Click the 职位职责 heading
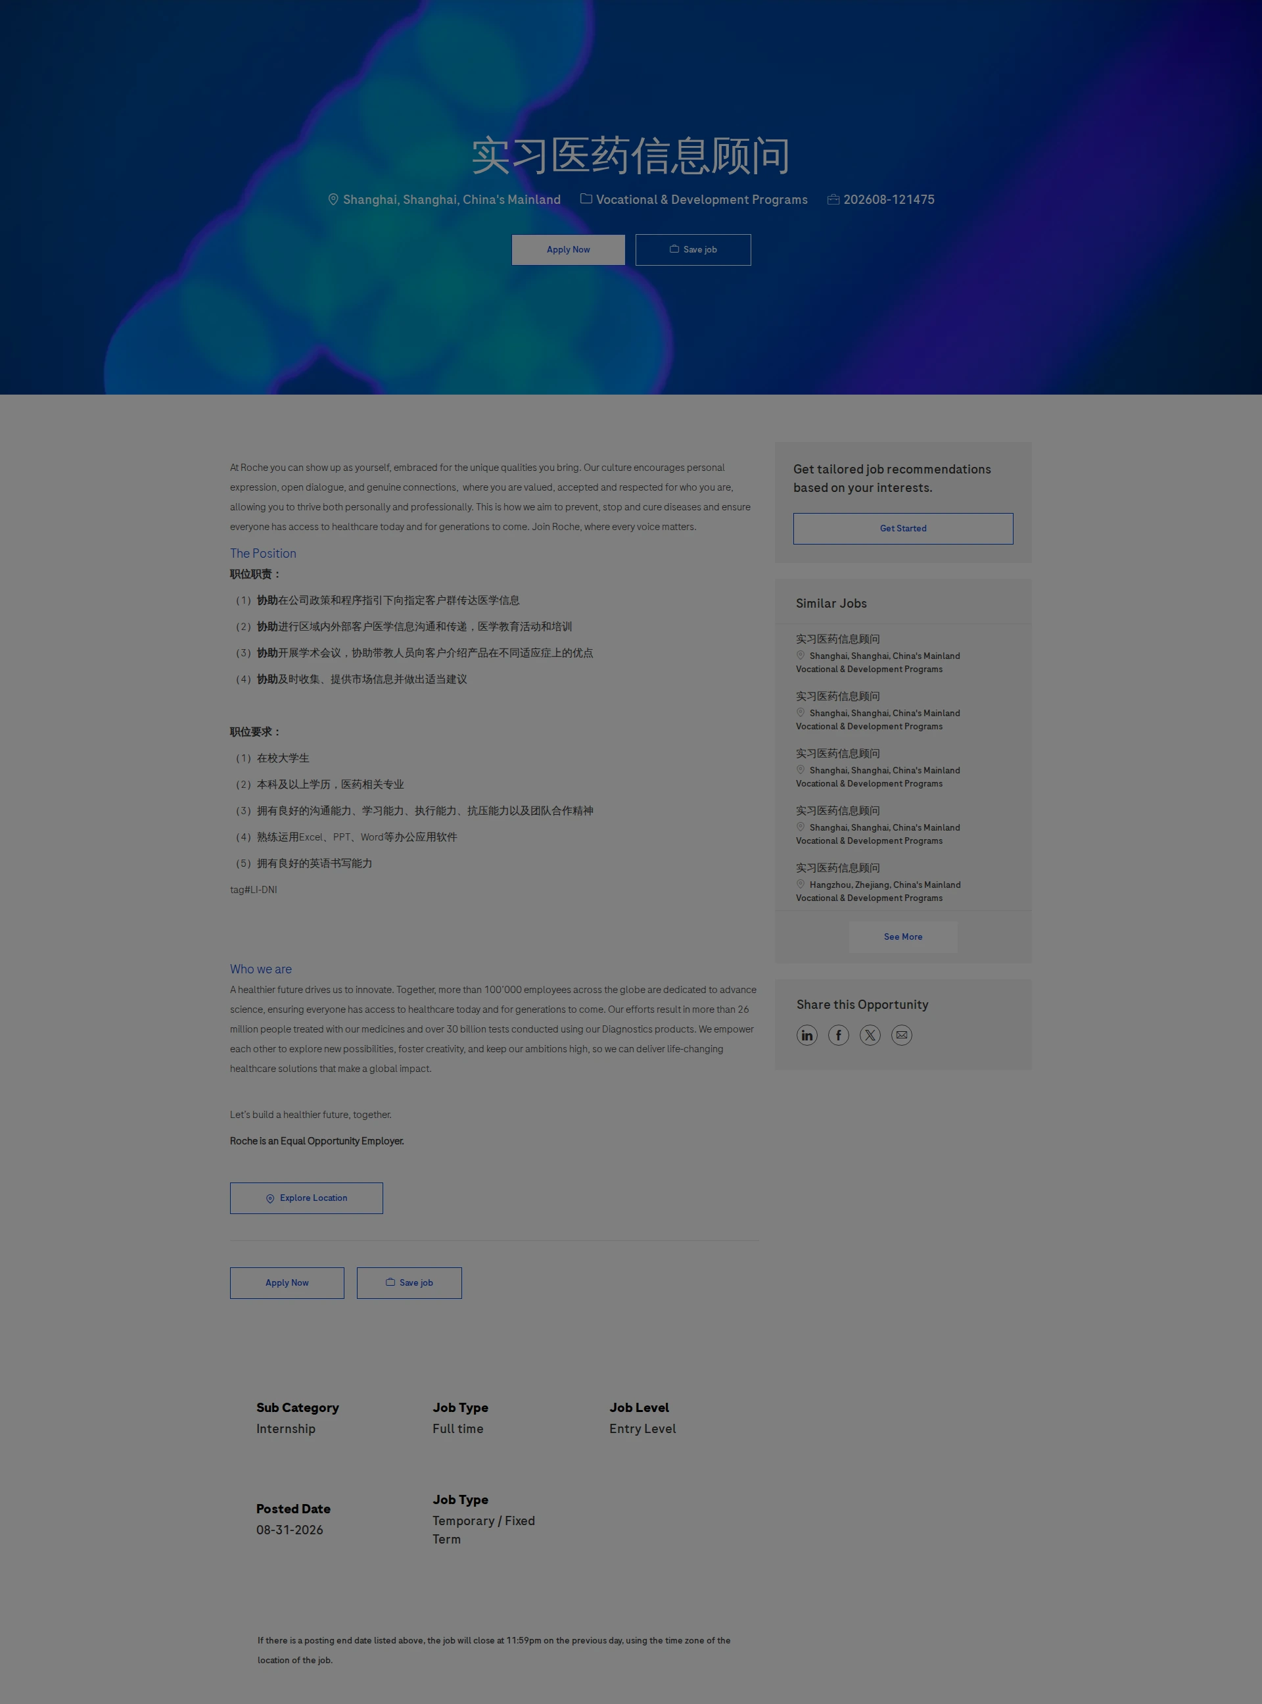1262x1704 pixels. [256, 575]
